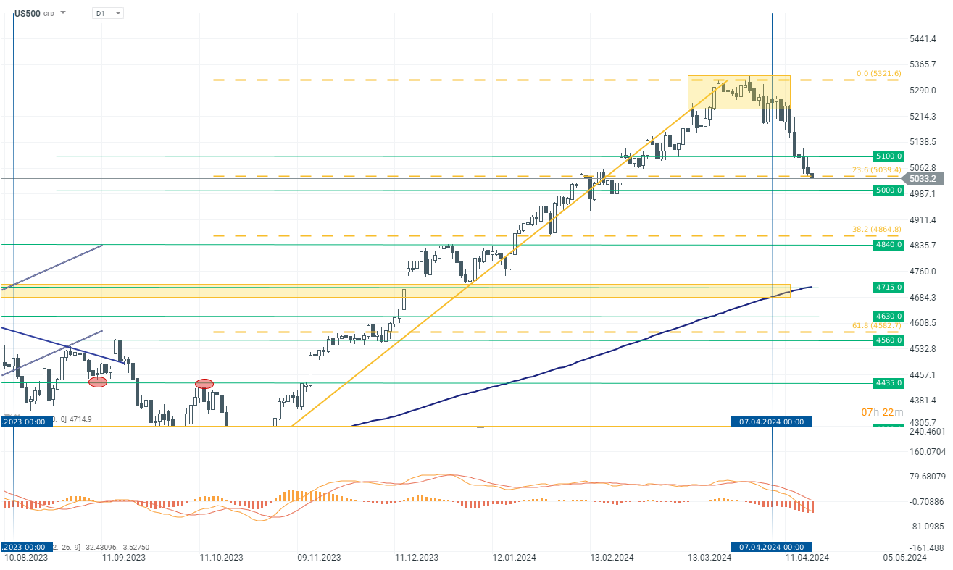Click the 09.11.2023 date on the time axis
The image size is (953, 570).
coord(319,558)
